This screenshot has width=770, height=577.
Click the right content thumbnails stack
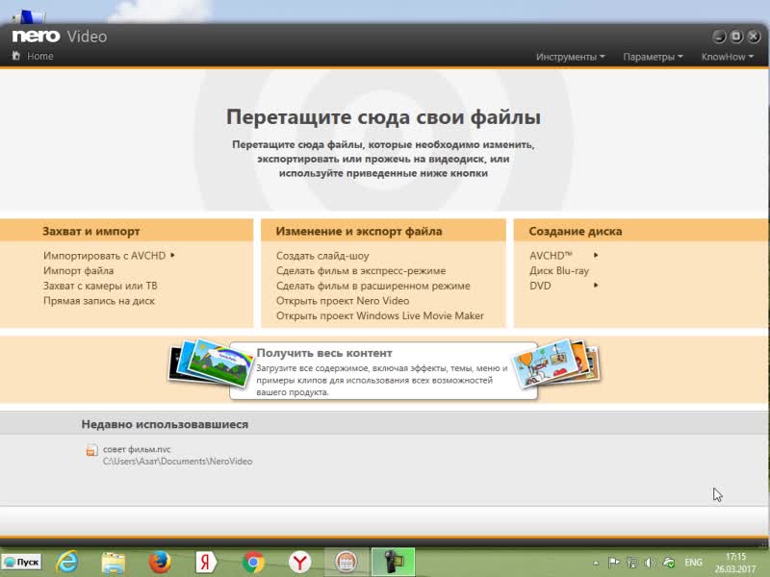tap(556, 363)
